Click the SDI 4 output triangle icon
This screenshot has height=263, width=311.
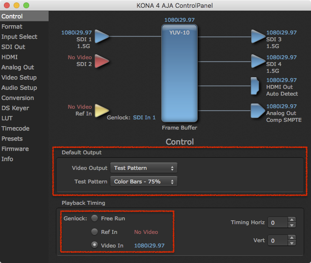[258, 61]
